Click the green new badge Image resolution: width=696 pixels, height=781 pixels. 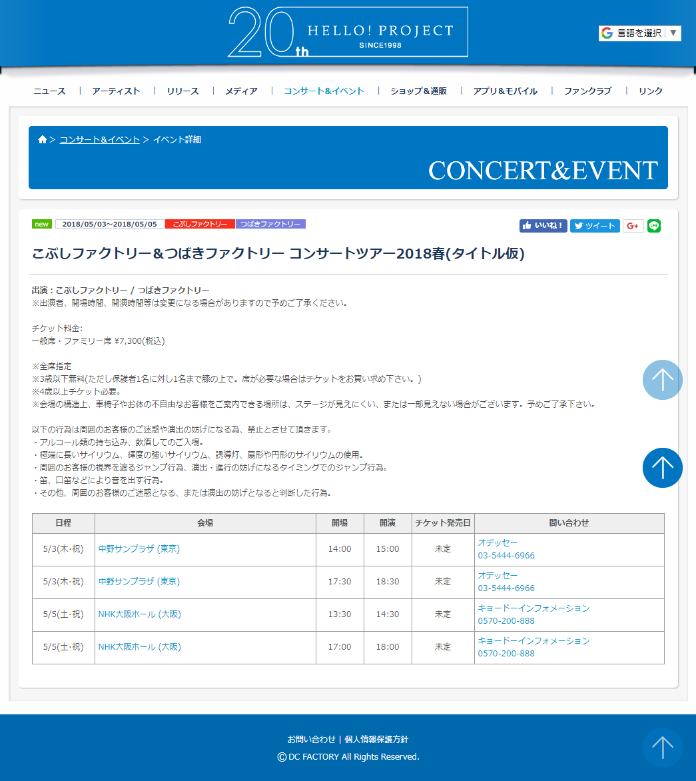tap(42, 224)
